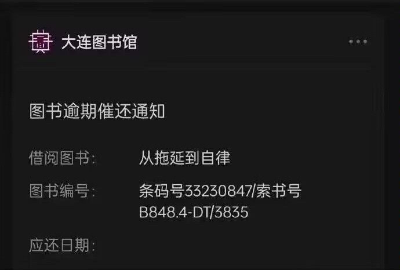Image resolution: width=400 pixels, height=270 pixels.
Task: Tap the 索书号 text
Action: click(x=279, y=191)
